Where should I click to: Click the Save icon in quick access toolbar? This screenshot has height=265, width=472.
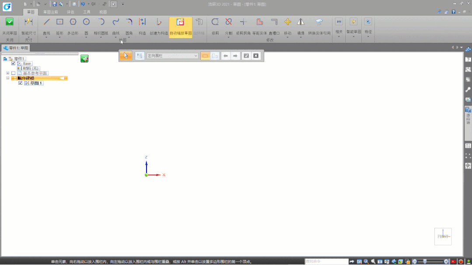[x=54, y=4]
